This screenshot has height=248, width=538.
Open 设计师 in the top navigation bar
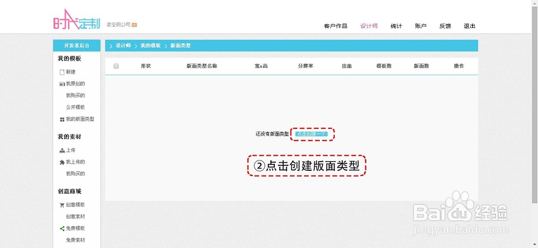point(369,26)
